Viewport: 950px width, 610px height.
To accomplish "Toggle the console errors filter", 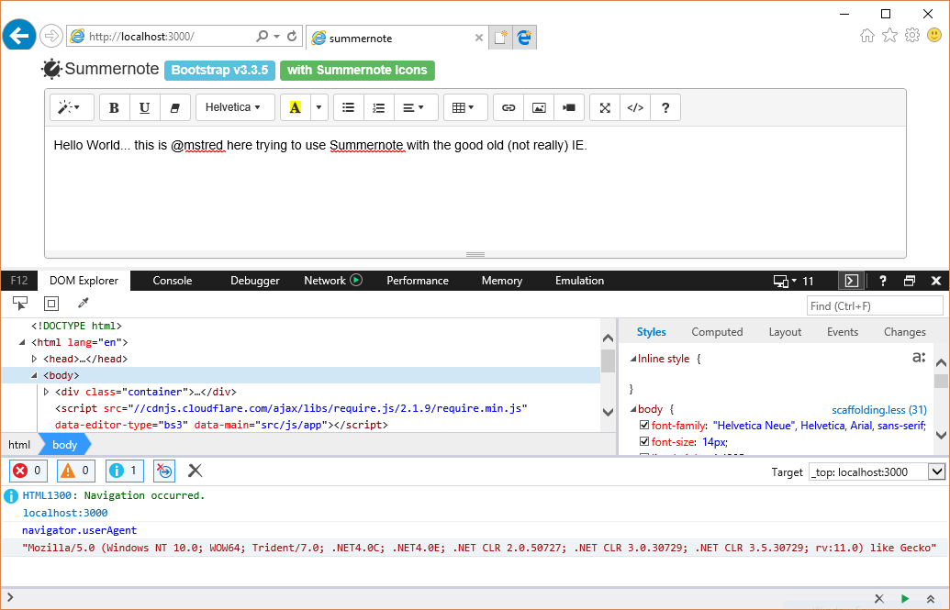I will click(28, 470).
